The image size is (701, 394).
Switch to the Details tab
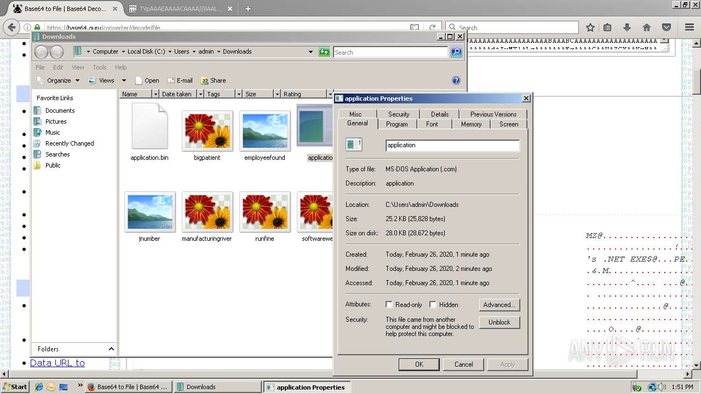pos(440,114)
